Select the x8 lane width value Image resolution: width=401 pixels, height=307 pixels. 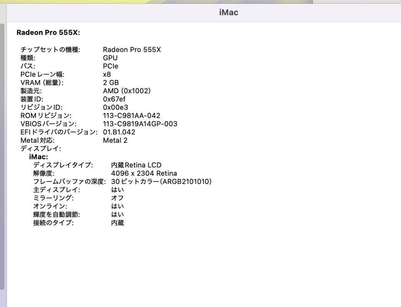107,74
